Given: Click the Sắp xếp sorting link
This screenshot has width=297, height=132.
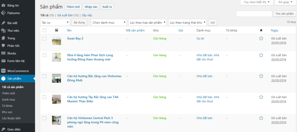Looking at the screenshot, I should pyautogui.click(x=87, y=15).
